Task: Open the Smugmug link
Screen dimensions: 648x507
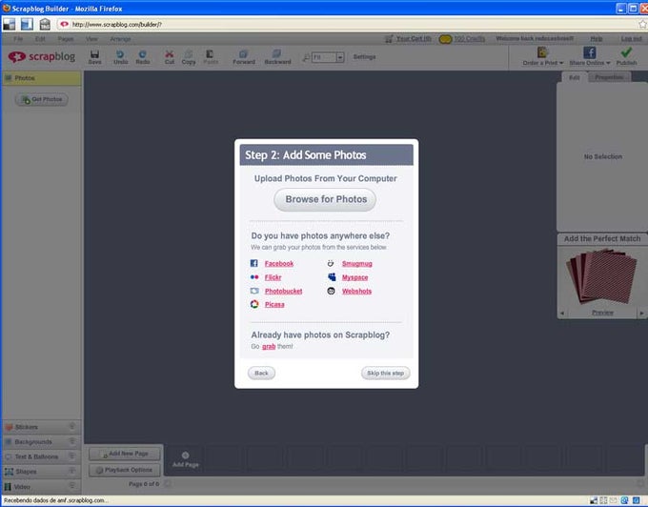Action: click(357, 264)
